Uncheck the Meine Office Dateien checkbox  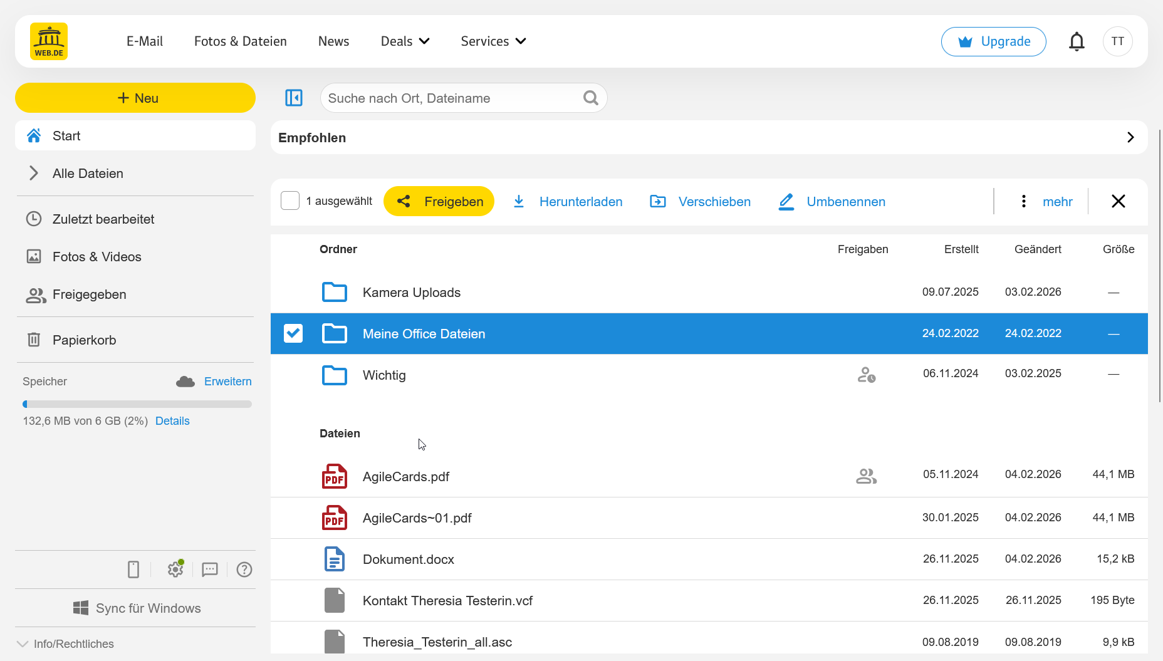(293, 333)
